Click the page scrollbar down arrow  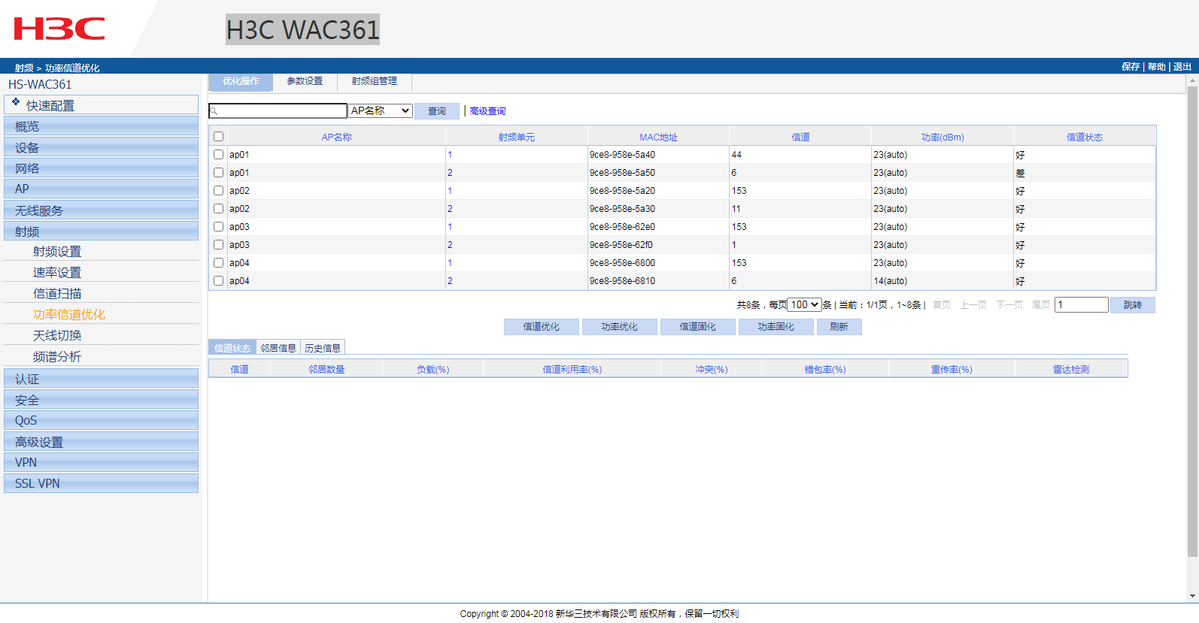tap(1192, 596)
